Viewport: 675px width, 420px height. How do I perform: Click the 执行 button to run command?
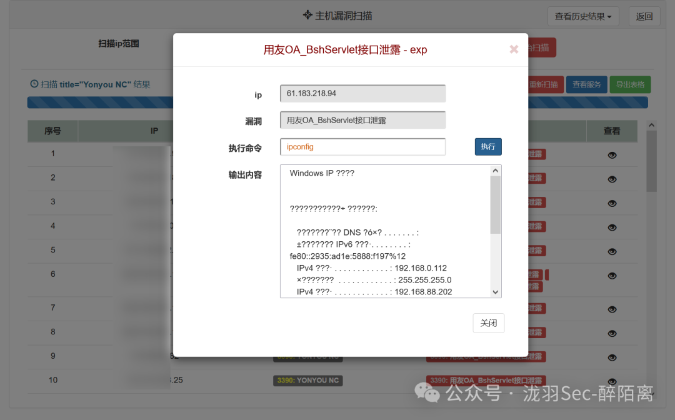pos(488,147)
